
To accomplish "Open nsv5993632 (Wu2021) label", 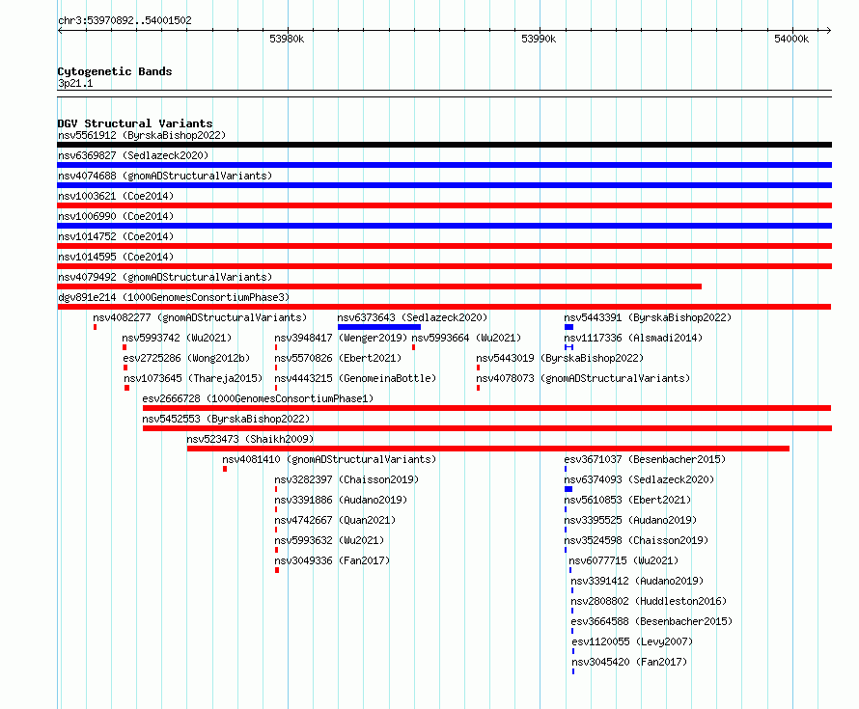I will (x=329, y=540).
